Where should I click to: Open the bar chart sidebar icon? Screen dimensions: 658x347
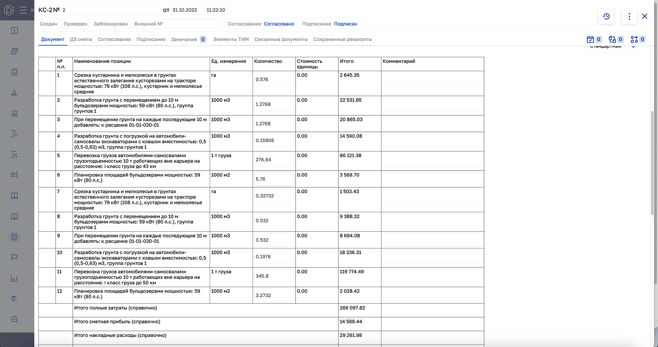tap(14, 278)
